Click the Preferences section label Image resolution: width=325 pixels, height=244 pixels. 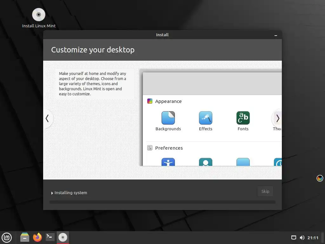point(169,148)
